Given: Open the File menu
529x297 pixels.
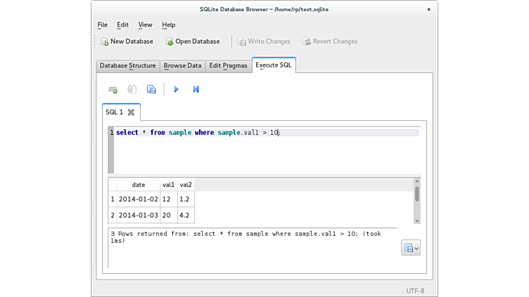Looking at the screenshot, I should tap(103, 25).
